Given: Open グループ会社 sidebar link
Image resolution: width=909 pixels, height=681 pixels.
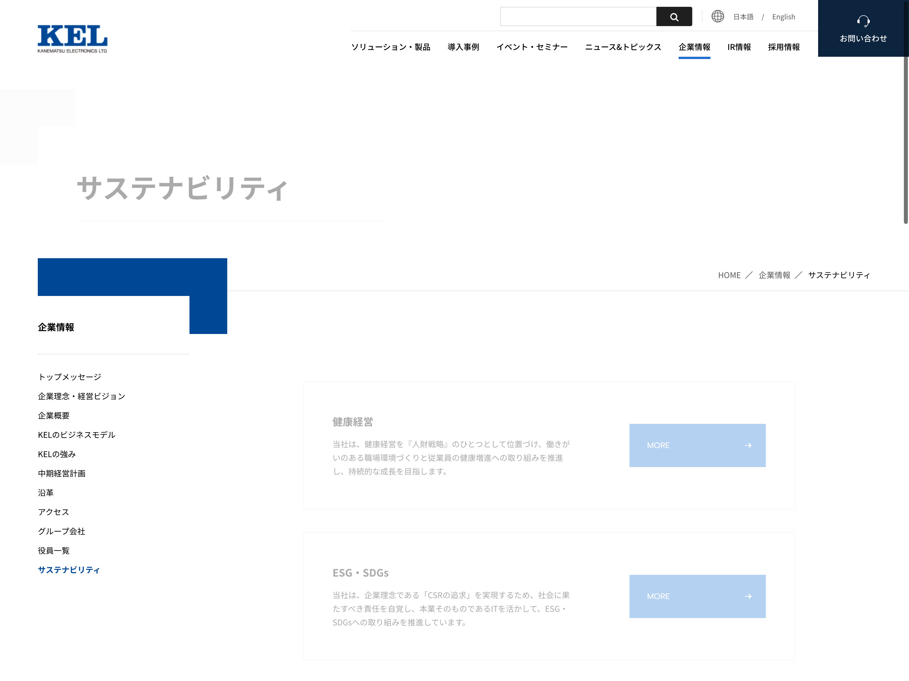Looking at the screenshot, I should click(61, 531).
